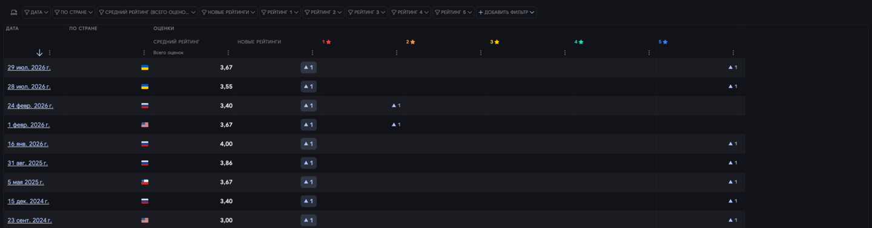This screenshot has height=228, width=872.
Task: Open the 1 февр. 2026 г. date link
Action: (x=28, y=125)
